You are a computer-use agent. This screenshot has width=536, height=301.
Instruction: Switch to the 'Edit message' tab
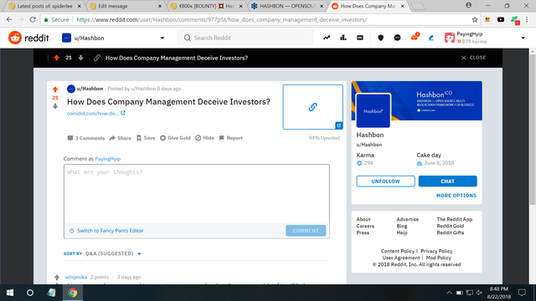click(x=125, y=6)
